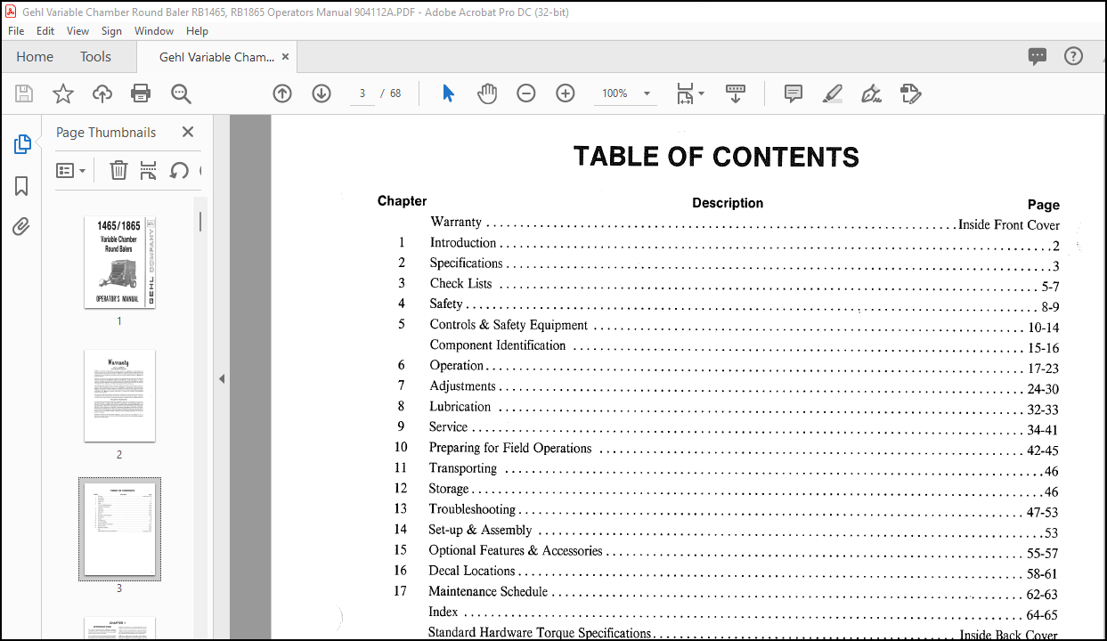Close the Page Thumbnails panel
Screen dimensions: 1107x641
pyautogui.click(x=188, y=132)
